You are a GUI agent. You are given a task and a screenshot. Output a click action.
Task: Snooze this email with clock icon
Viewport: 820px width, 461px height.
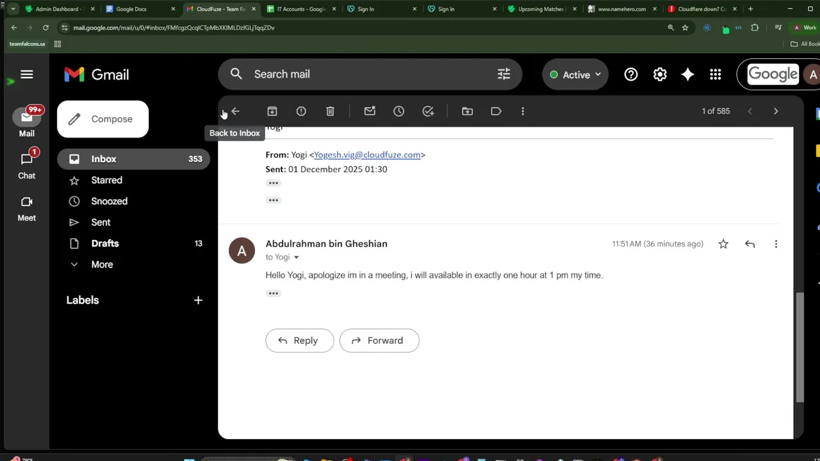coord(398,111)
